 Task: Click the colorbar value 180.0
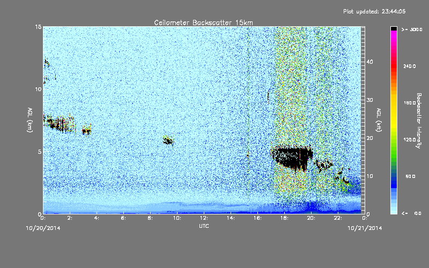click(x=409, y=103)
